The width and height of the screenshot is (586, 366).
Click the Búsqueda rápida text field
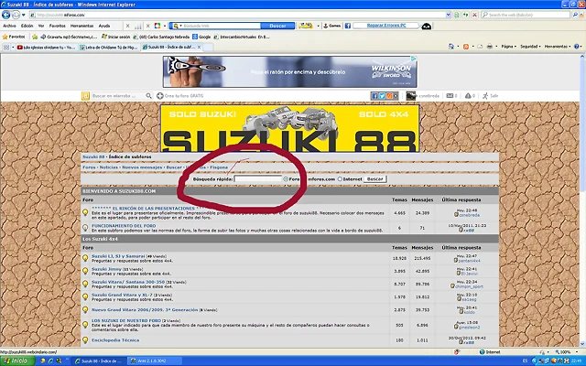tap(258, 179)
